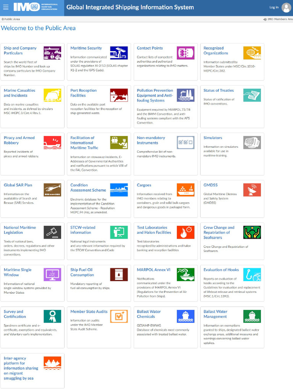Click the Test Laboratories flame icon

click(x=186, y=233)
